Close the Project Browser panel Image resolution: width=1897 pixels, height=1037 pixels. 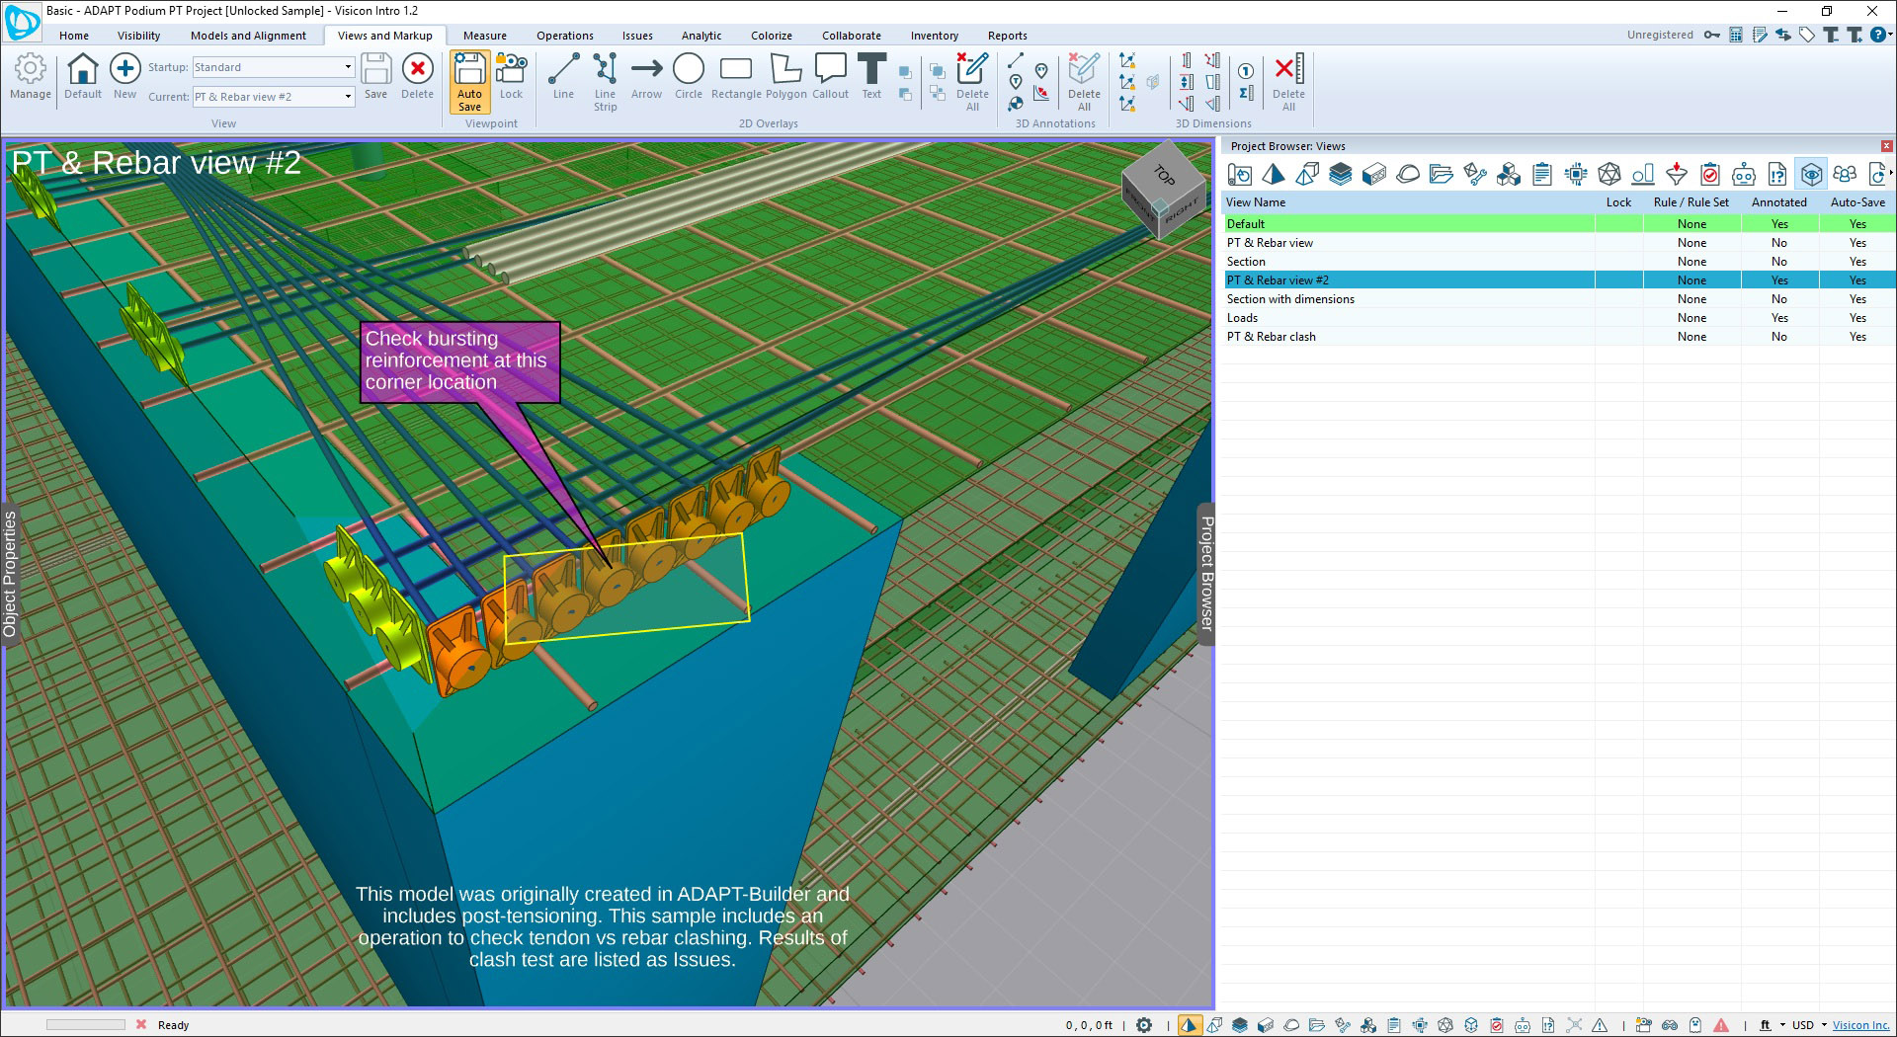(x=1886, y=146)
